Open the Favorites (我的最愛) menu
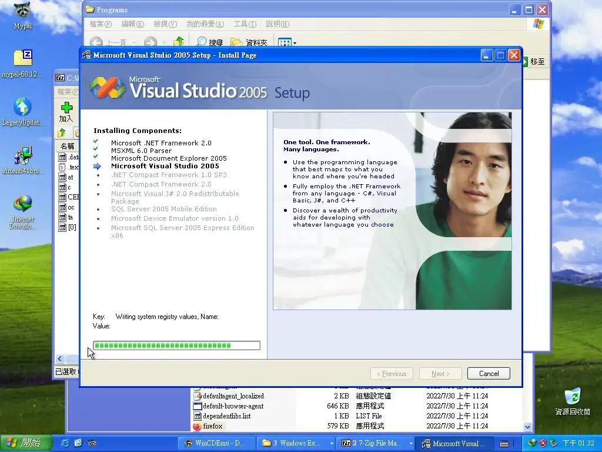 205,24
